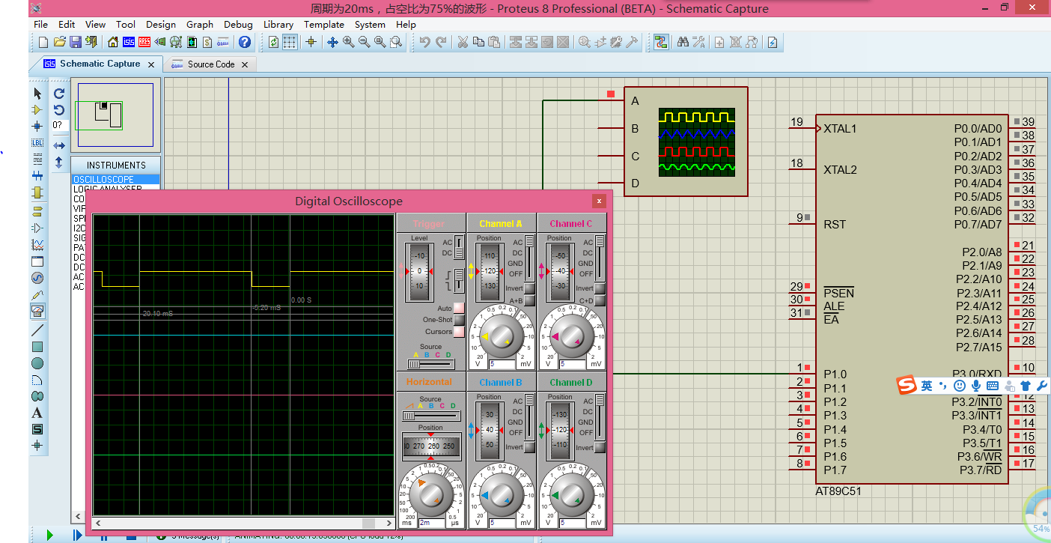Image resolution: width=1051 pixels, height=543 pixels.
Task: Select the Component Mode tool in sidebar
Action: [37, 109]
